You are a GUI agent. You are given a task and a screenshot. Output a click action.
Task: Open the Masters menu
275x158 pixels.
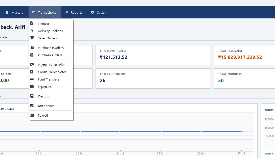pyautogui.click(x=14, y=12)
